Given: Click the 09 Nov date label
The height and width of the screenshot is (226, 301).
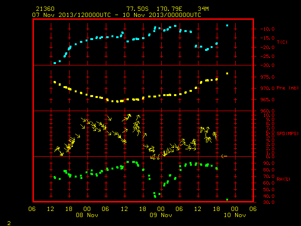Looking at the screenshot, I should click(161, 215).
